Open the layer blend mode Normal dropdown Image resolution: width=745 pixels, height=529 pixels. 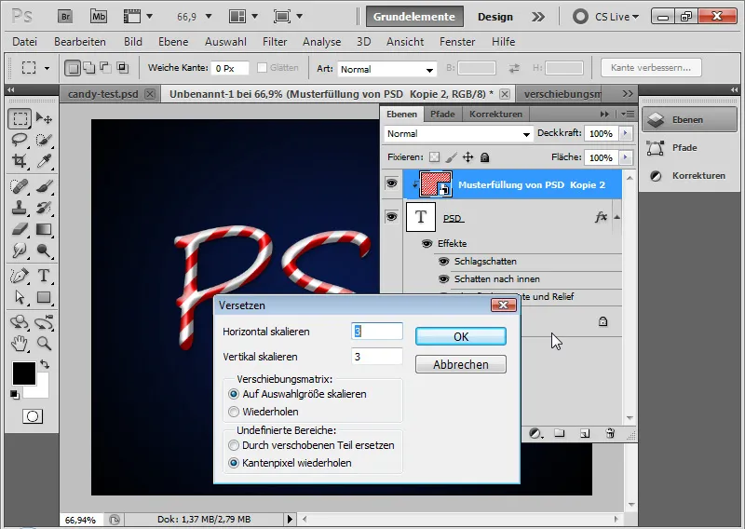(x=458, y=134)
